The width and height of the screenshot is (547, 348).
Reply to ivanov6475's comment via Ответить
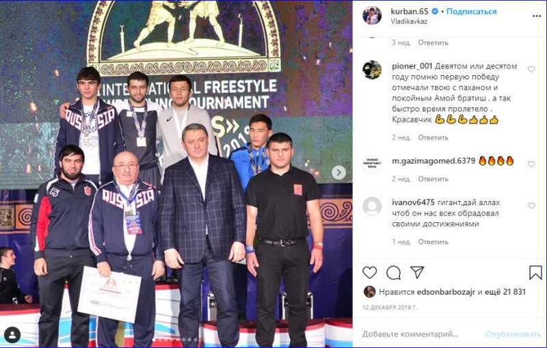tap(433, 241)
